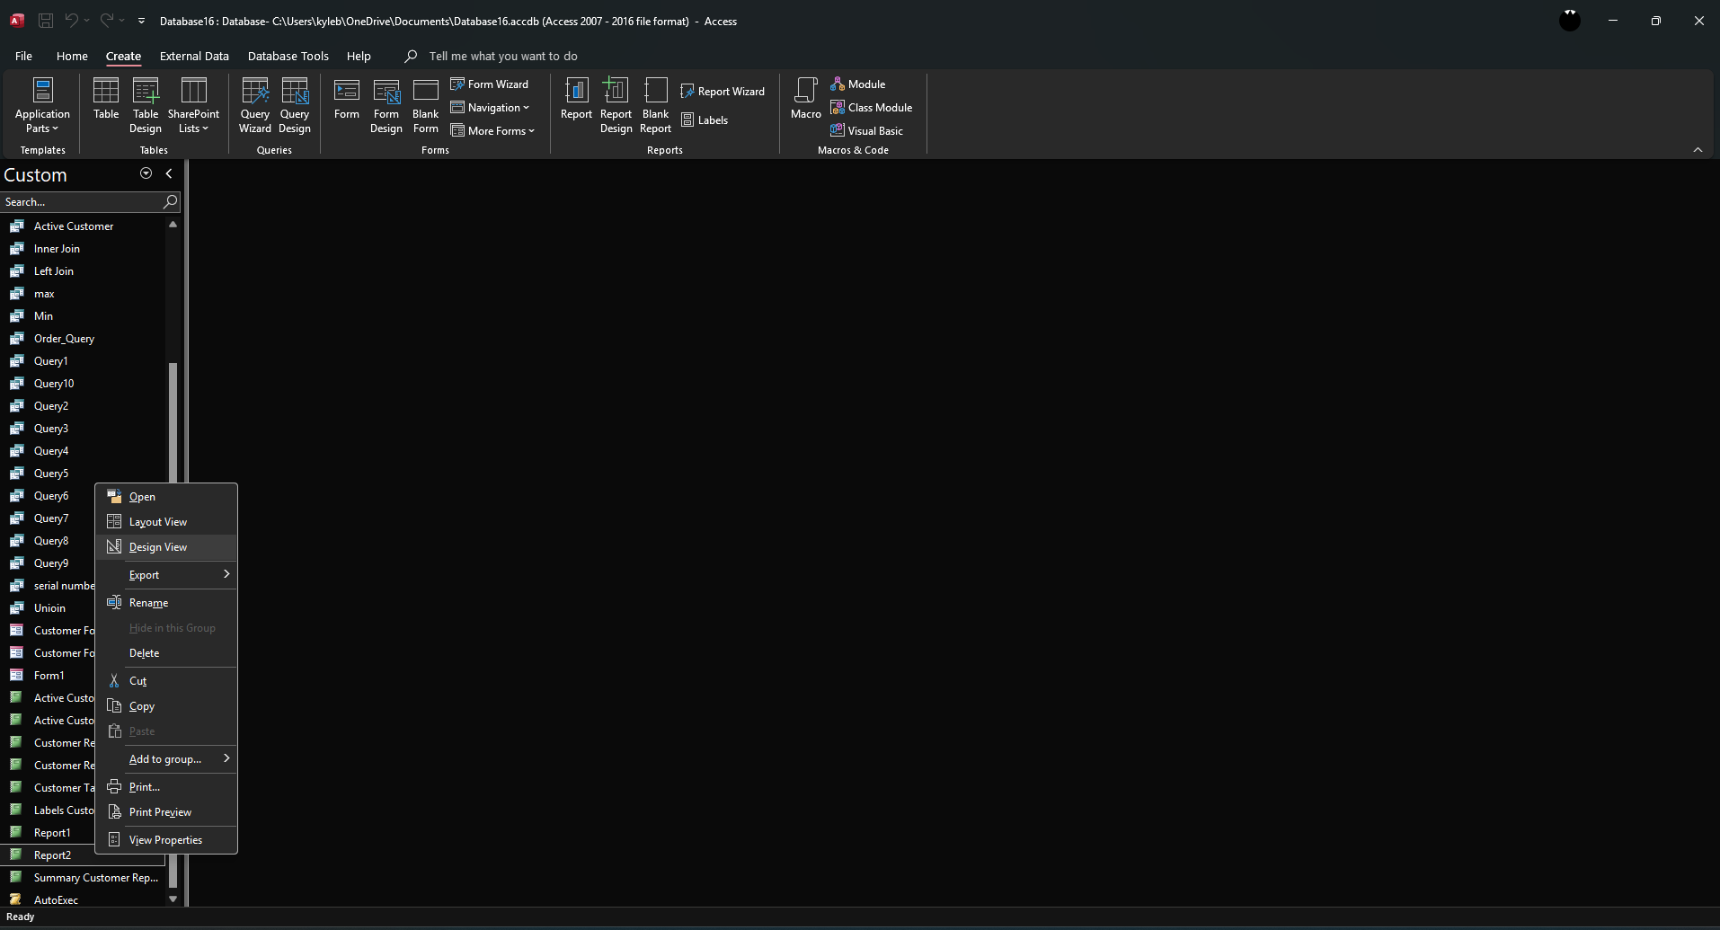Expand the Export submenu
The width and height of the screenshot is (1720, 930).
click(166, 575)
